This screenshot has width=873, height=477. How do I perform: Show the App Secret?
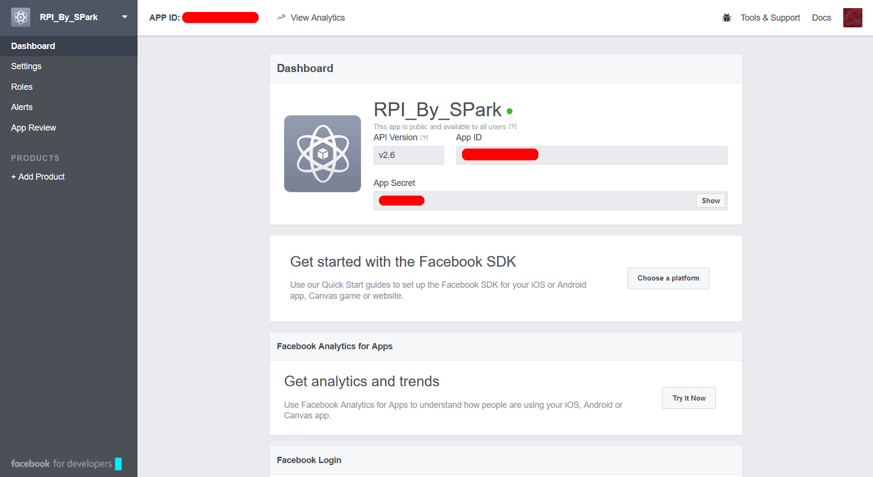coord(710,201)
